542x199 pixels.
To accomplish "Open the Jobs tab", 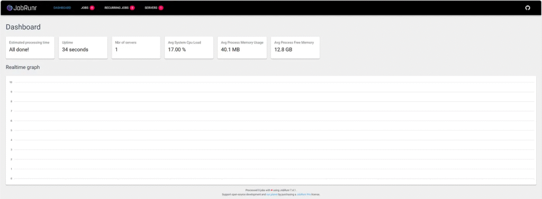I will [x=85, y=7].
